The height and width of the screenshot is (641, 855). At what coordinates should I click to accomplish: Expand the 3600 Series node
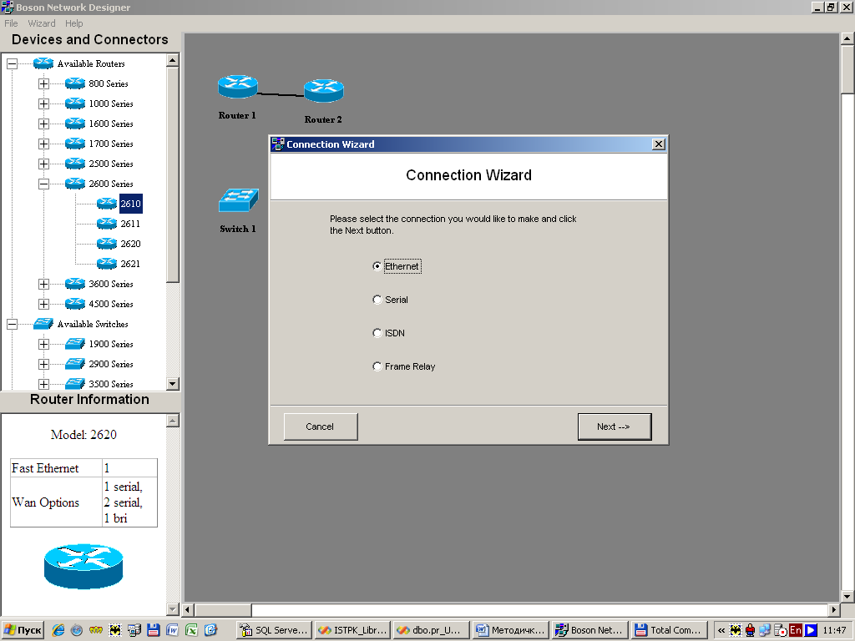(43, 284)
